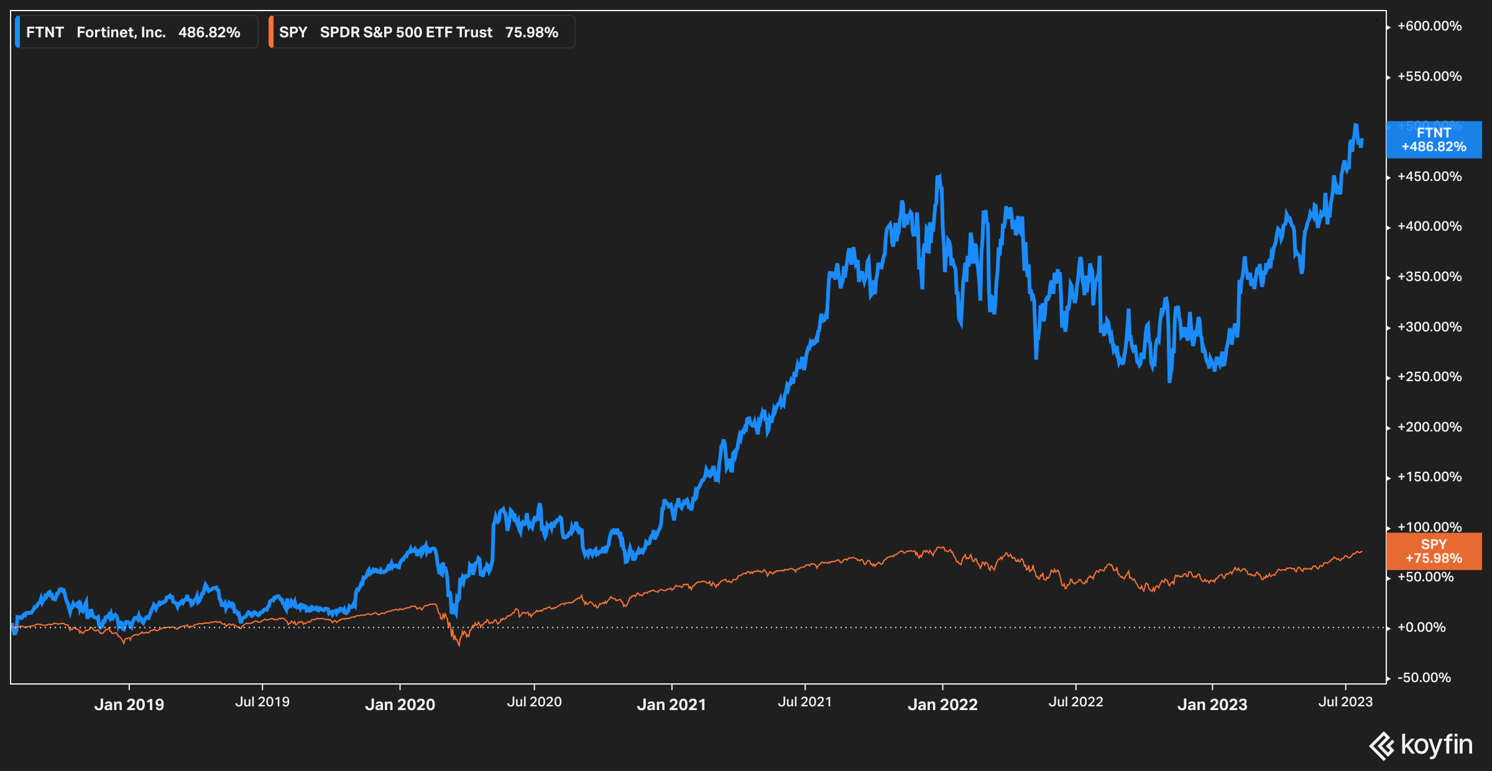Click the +200.00% y-axis label
The width and height of the screenshot is (1492, 771).
(1430, 427)
